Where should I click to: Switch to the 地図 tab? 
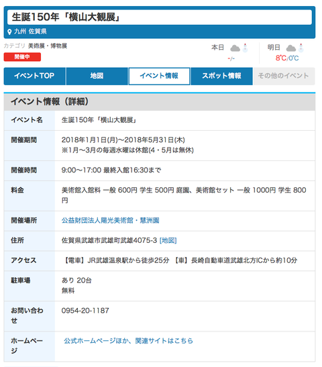(97, 76)
